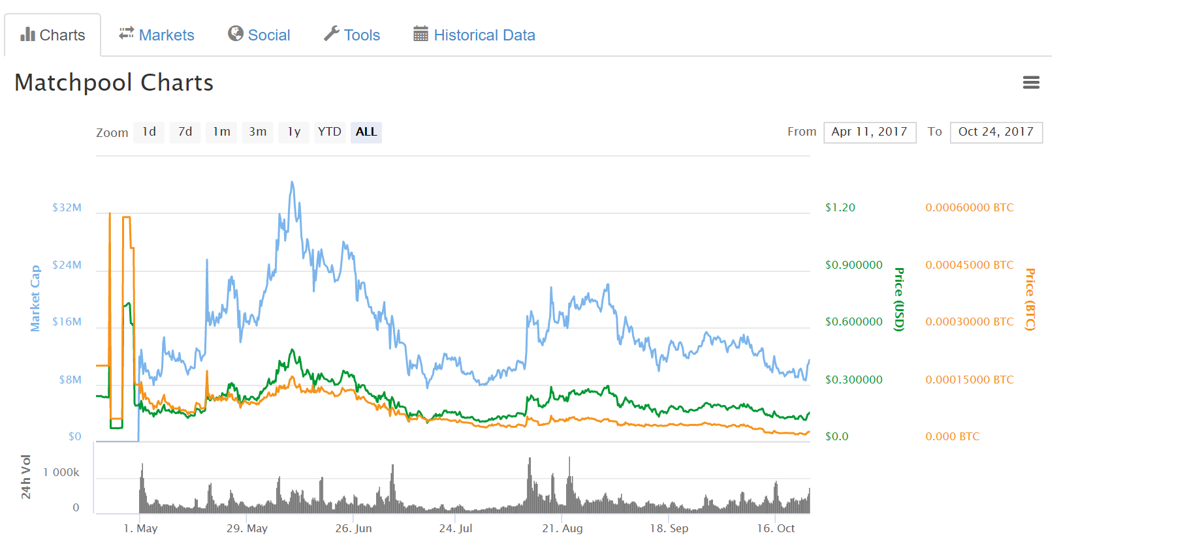
Task: Edit the To date field
Action: 996,132
